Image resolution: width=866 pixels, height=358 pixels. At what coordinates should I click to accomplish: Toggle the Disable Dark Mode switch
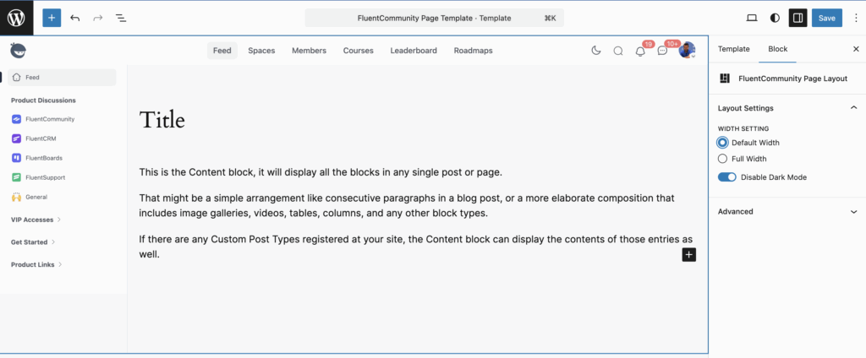[x=726, y=177]
